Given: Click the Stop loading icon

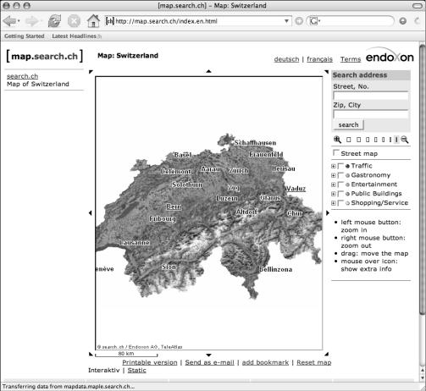Looking at the screenshot, I should pos(74,21).
